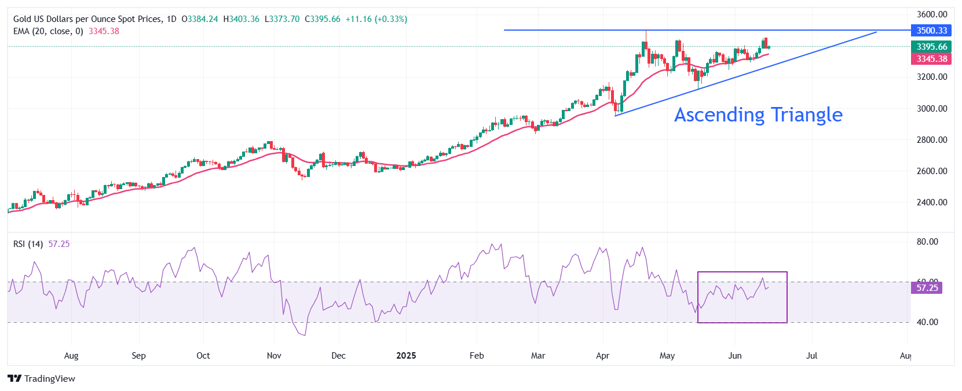Viewport: 962px width, 391px height.
Task: Click the Aug label at chart start
Action: point(71,356)
